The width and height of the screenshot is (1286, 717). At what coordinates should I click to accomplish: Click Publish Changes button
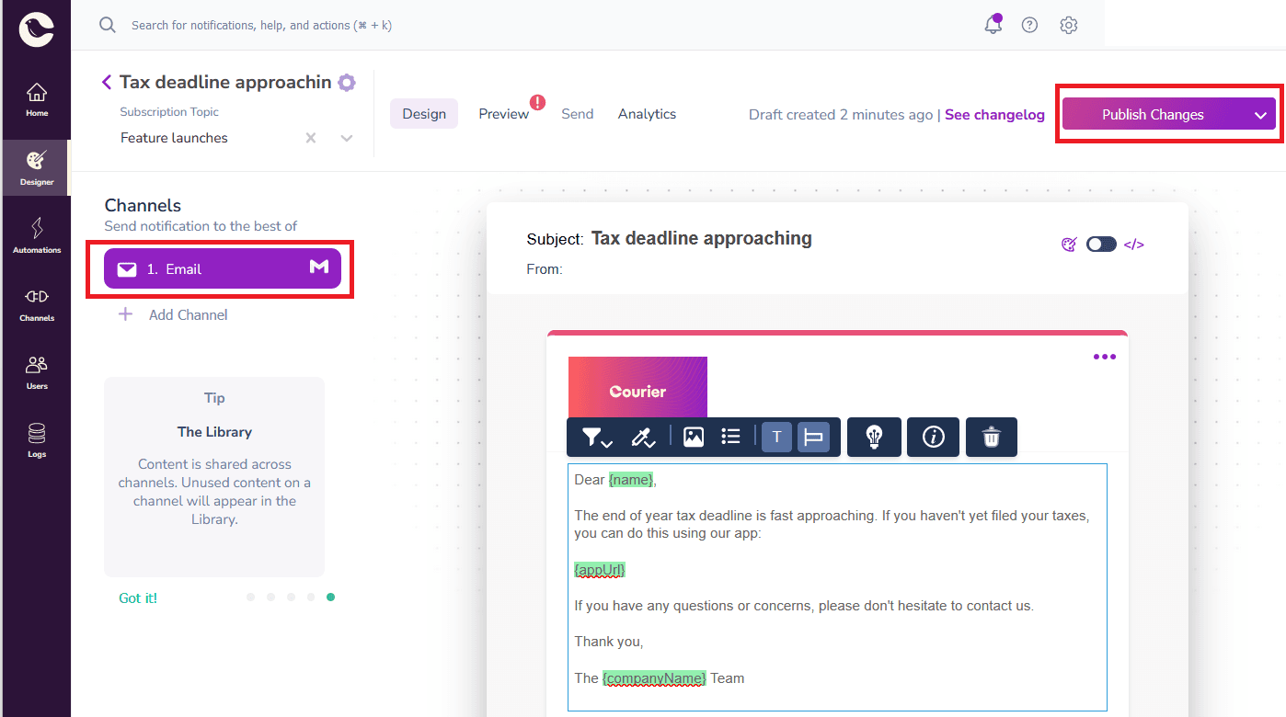click(1154, 115)
